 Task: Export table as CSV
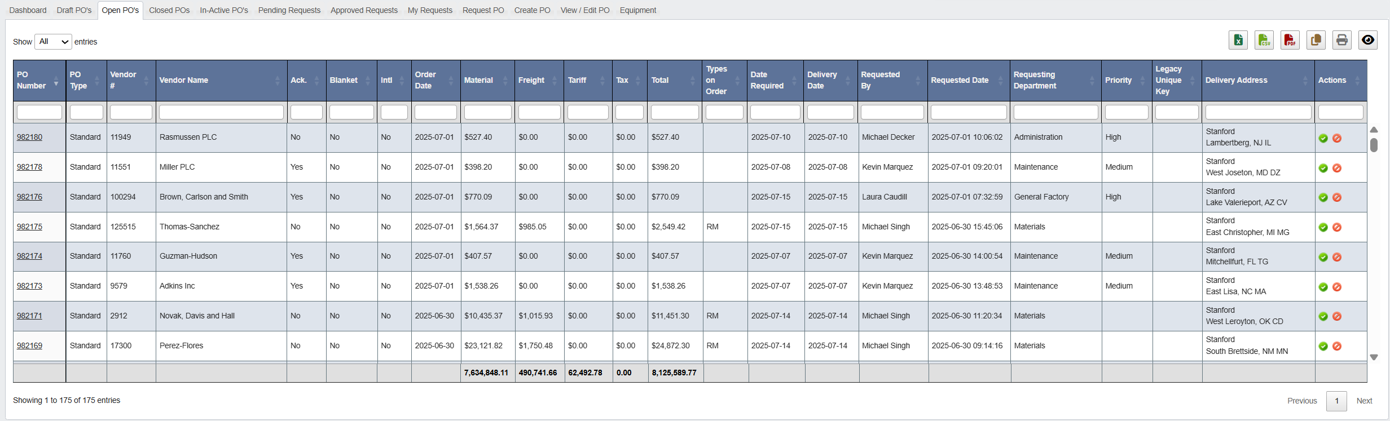pyautogui.click(x=1264, y=40)
